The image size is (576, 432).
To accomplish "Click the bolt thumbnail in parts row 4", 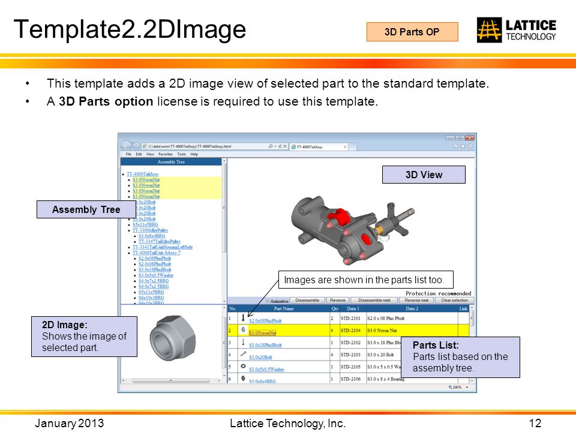I will [x=243, y=354].
